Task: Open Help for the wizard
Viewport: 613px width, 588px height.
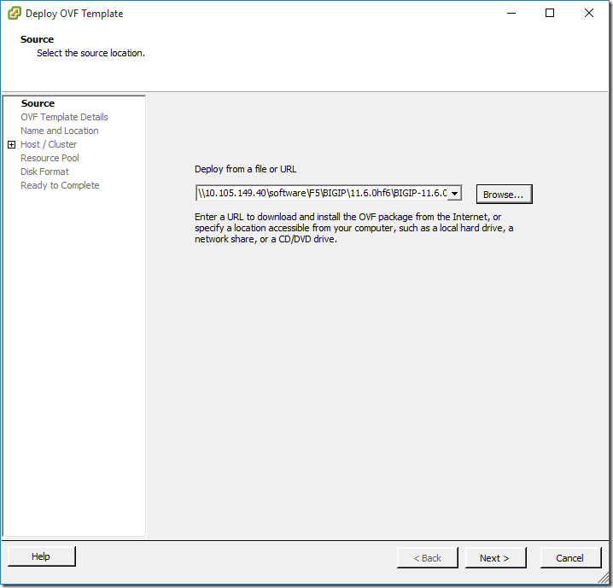Action: (x=41, y=556)
